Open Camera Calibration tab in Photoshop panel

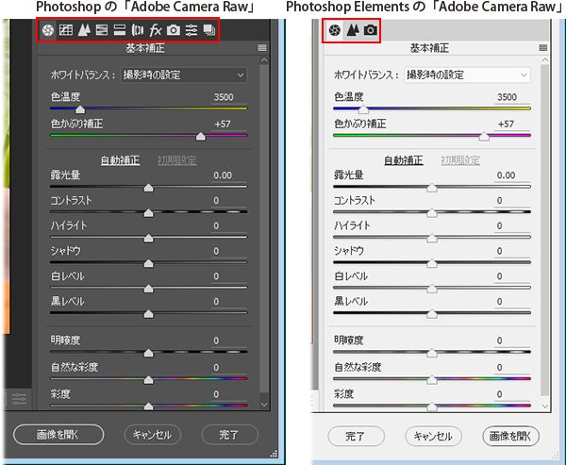coord(174,30)
